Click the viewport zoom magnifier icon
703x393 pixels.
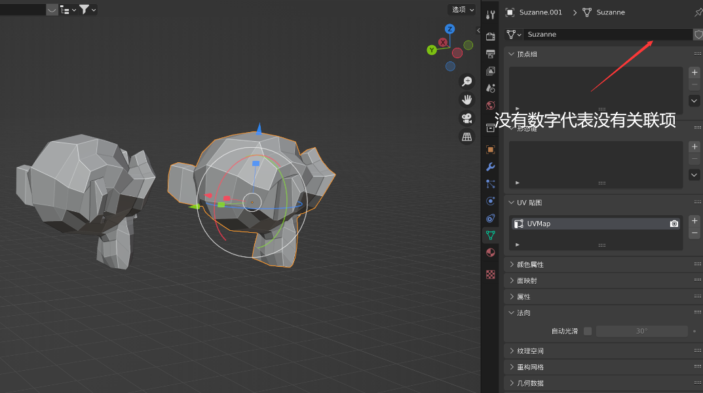coord(466,81)
